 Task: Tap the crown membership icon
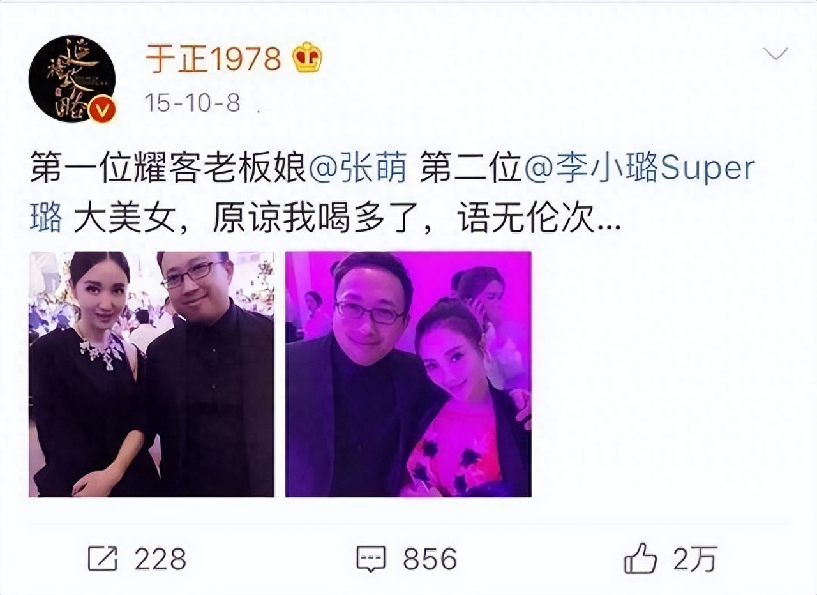[307, 59]
